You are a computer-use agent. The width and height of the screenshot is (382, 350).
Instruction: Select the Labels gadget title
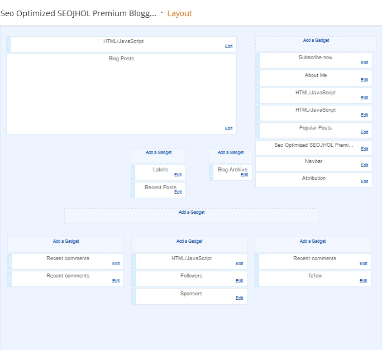(160, 170)
